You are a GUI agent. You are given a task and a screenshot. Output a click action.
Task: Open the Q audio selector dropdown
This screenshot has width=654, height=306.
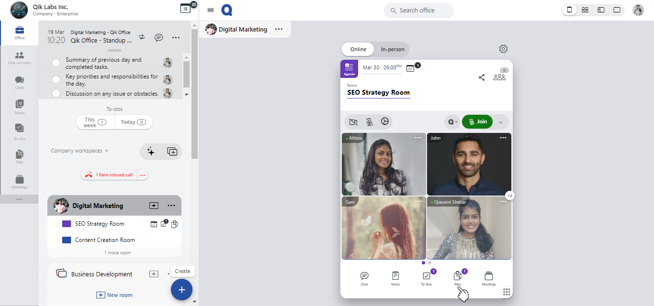coord(452,122)
